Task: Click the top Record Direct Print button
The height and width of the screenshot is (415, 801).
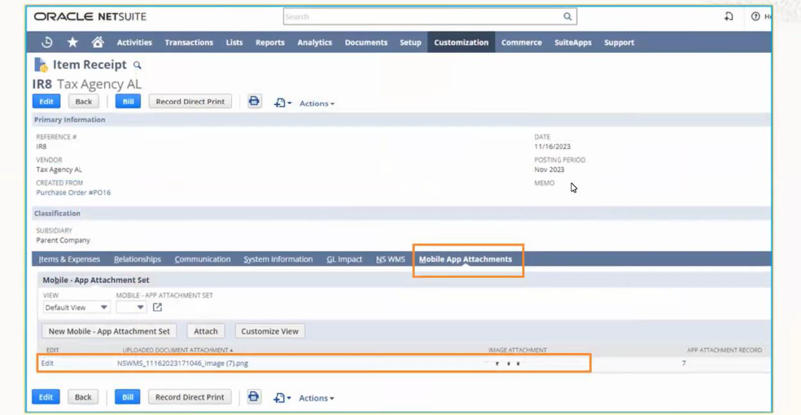Action: click(190, 101)
